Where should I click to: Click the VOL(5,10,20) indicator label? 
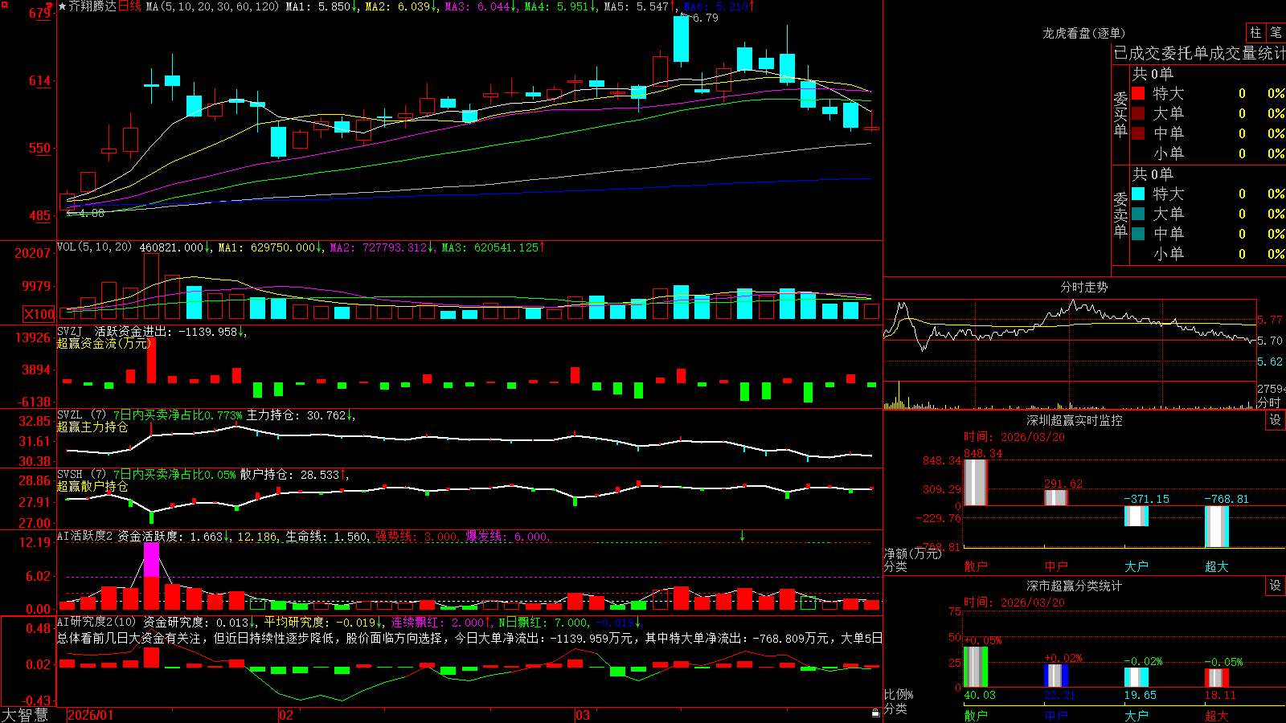94,247
